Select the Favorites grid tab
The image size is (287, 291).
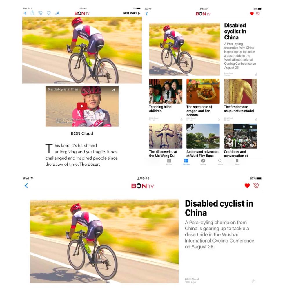pos(186,162)
